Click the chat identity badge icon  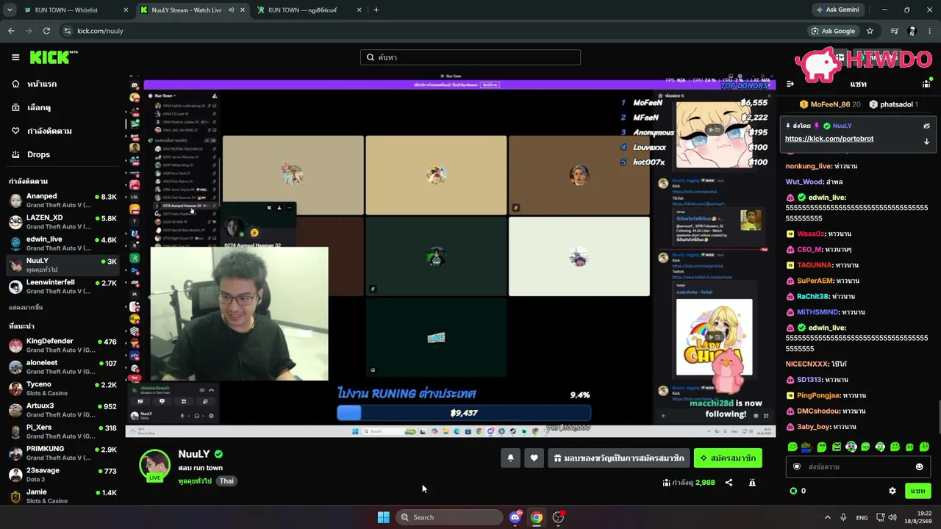(x=796, y=467)
